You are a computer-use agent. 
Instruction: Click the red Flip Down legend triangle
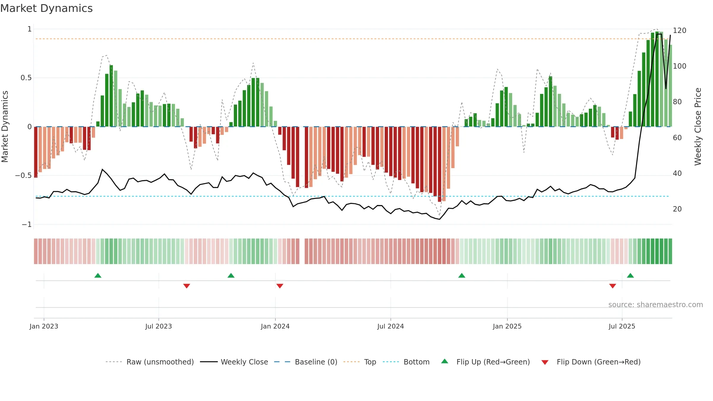pos(545,362)
